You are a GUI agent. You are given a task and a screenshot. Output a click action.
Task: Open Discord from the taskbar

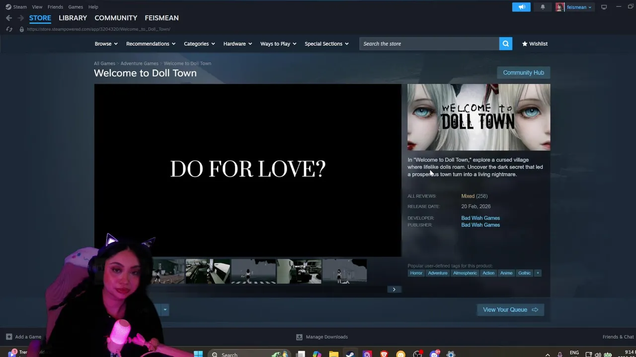[434, 354]
